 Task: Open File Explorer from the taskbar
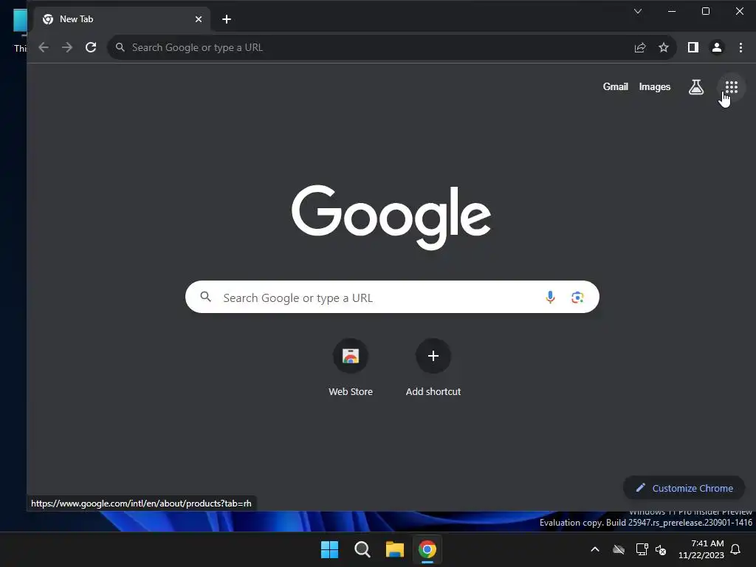[x=394, y=549]
